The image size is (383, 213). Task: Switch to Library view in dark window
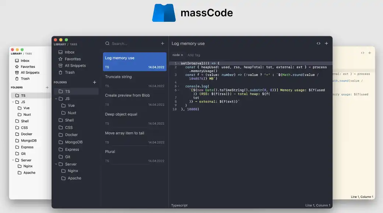(60, 45)
